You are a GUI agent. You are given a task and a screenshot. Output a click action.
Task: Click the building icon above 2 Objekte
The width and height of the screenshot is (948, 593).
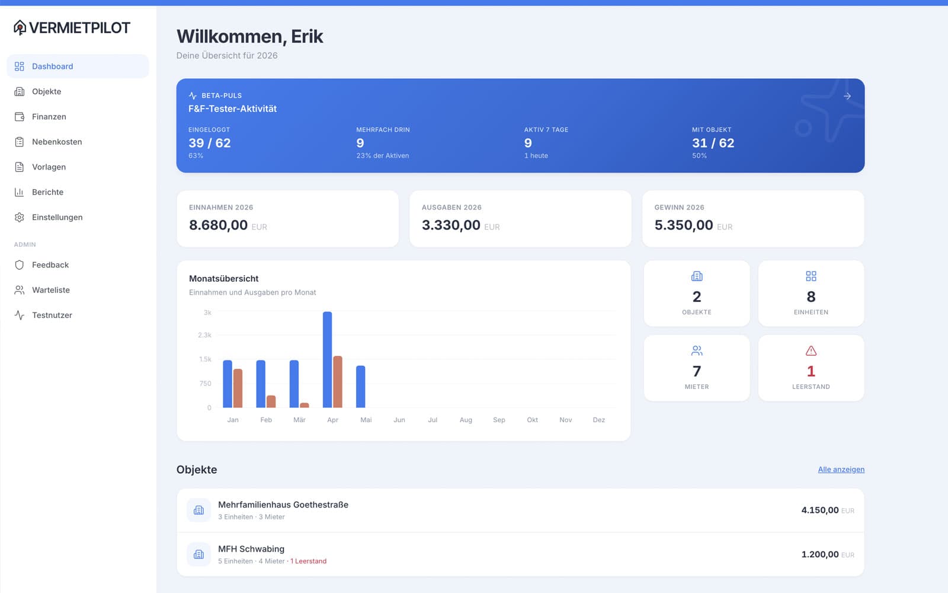(697, 276)
